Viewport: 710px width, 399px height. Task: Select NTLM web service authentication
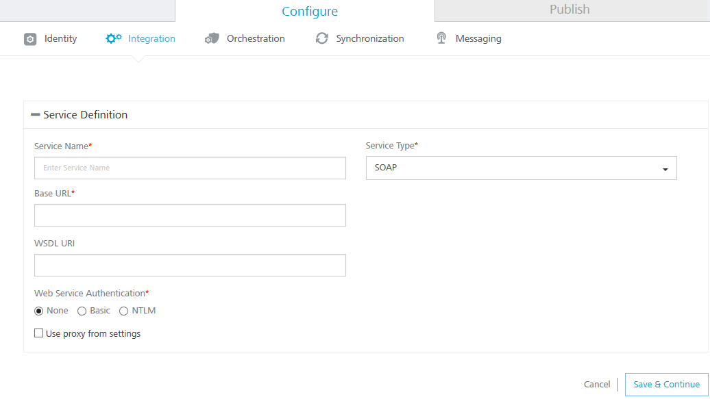(x=123, y=311)
